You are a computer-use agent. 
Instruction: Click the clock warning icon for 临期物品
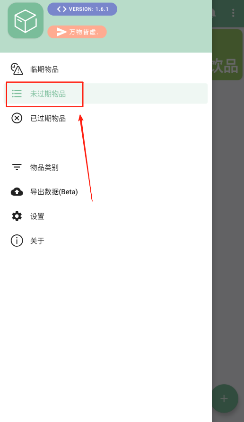[17, 69]
